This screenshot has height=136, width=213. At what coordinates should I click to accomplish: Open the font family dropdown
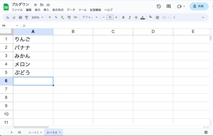coord(90,17)
